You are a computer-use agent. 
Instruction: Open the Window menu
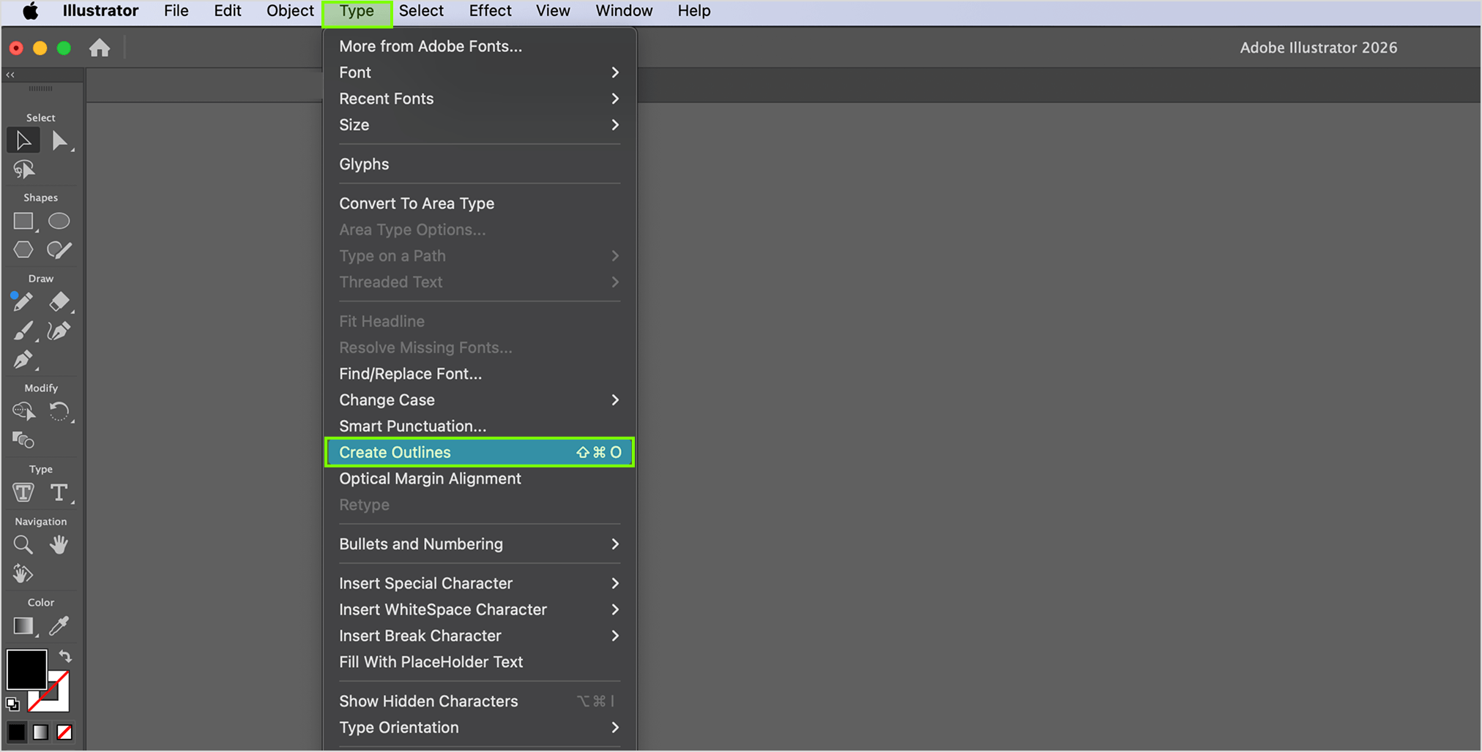tap(624, 11)
